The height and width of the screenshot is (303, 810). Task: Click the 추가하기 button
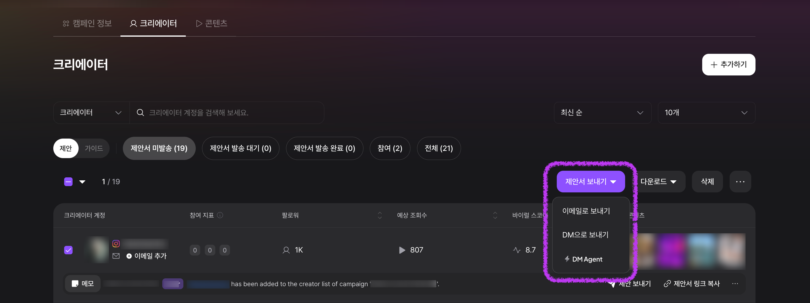tap(728, 65)
